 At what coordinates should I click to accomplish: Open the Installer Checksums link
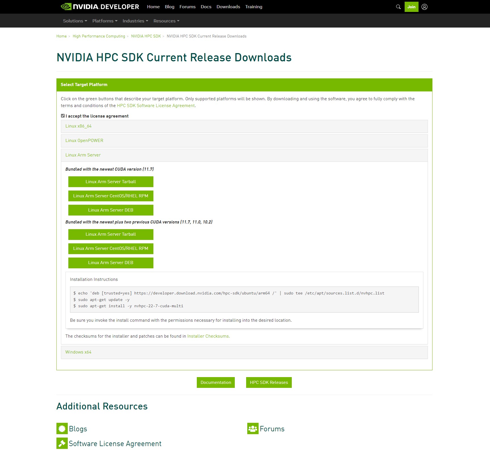coord(209,336)
